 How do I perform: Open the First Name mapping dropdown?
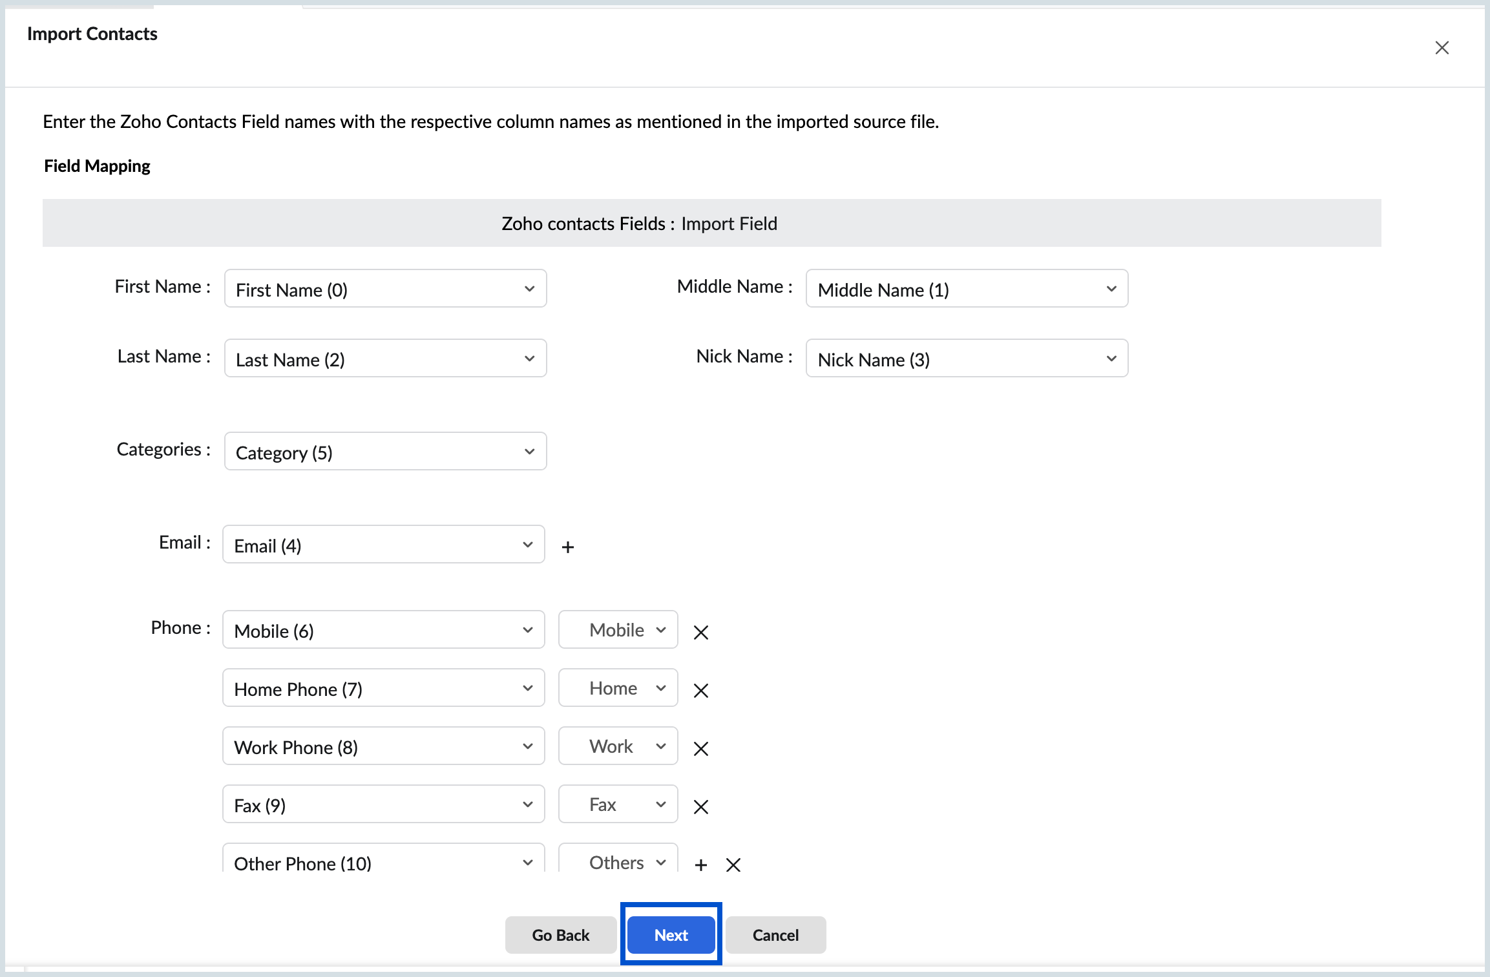(x=385, y=289)
